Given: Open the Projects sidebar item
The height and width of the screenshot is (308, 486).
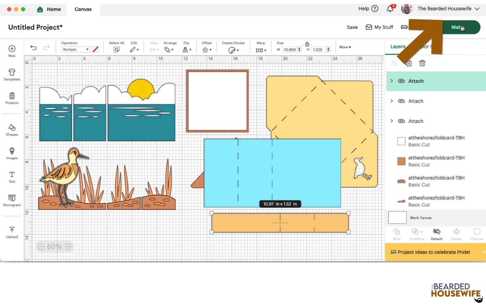Looking at the screenshot, I should click(12, 98).
